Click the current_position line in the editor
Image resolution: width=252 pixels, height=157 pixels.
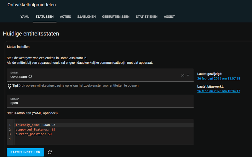pyautogui.click(x=33, y=134)
